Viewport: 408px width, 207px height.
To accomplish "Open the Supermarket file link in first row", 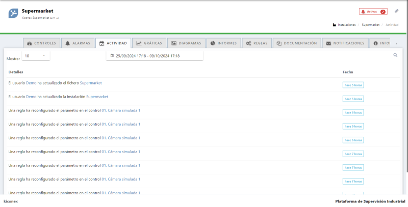I will pyautogui.click(x=91, y=82).
